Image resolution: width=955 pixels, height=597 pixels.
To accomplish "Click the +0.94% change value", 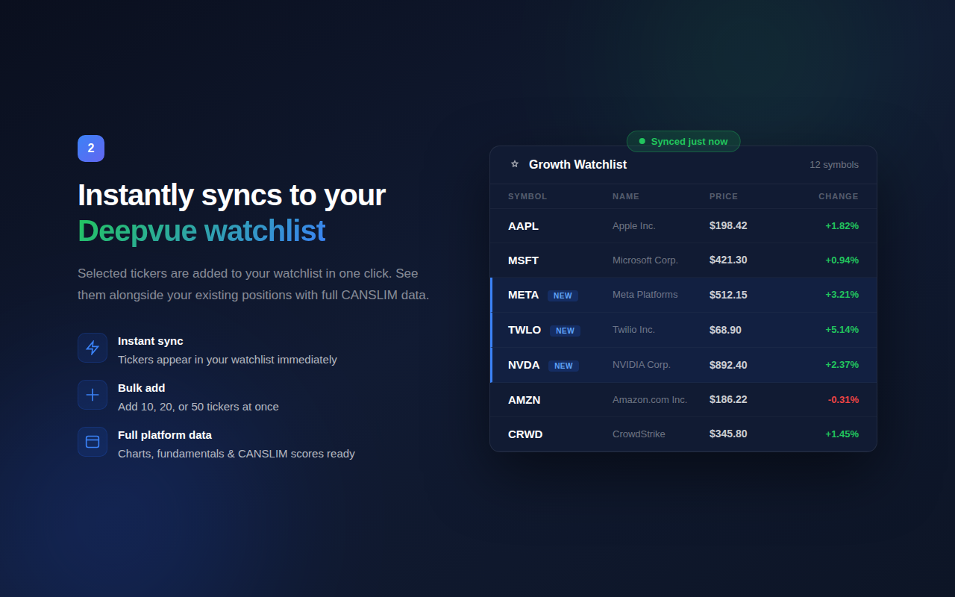I will (842, 260).
